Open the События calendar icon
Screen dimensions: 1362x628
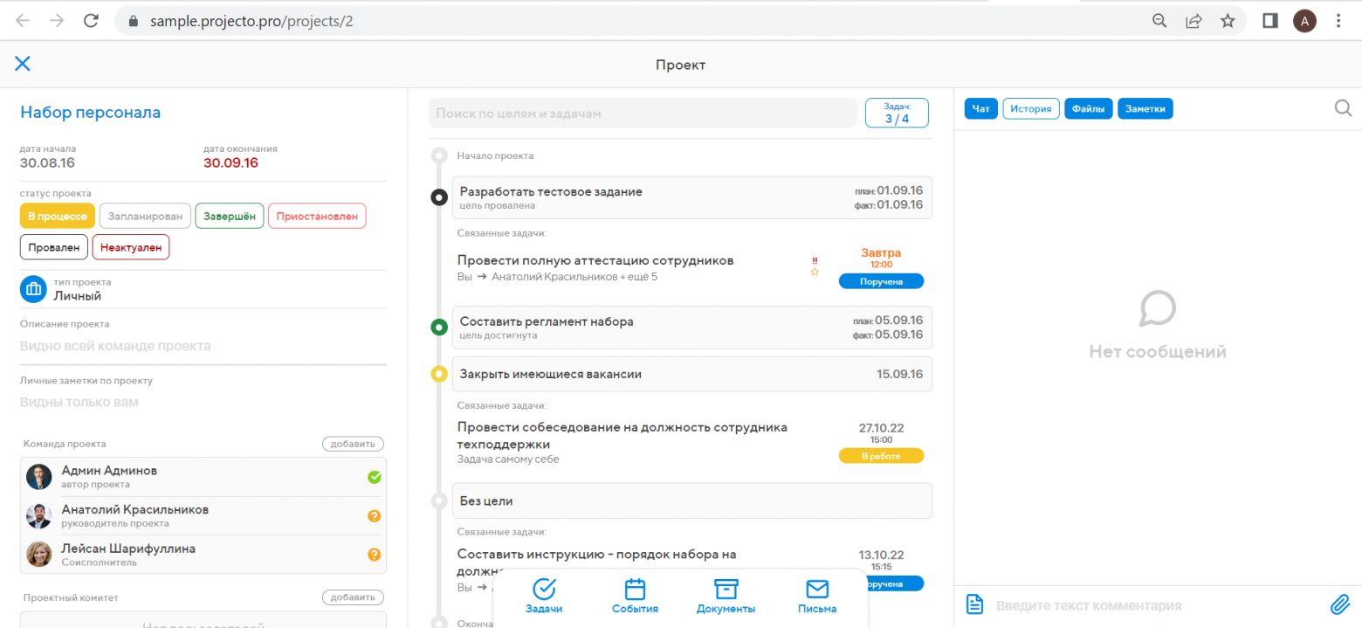coord(635,590)
